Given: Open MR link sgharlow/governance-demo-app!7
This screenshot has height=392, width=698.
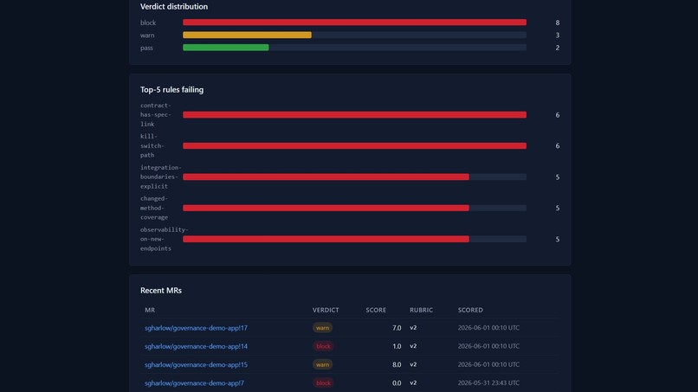Looking at the screenshot, I should coord(194,382).
